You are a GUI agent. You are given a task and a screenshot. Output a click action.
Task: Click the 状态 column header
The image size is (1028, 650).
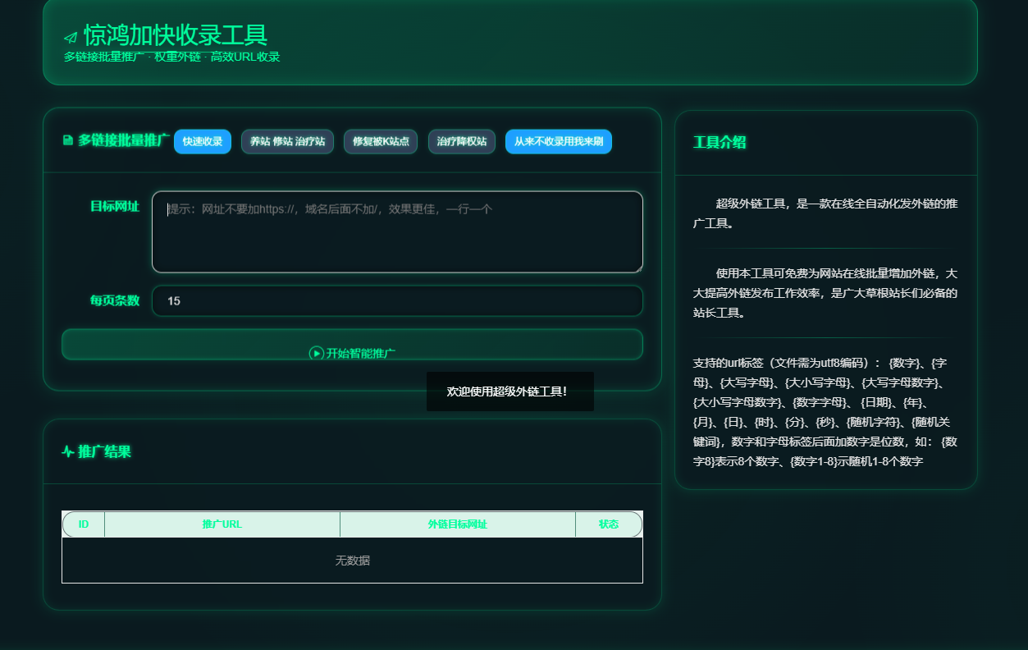point(609,524)
